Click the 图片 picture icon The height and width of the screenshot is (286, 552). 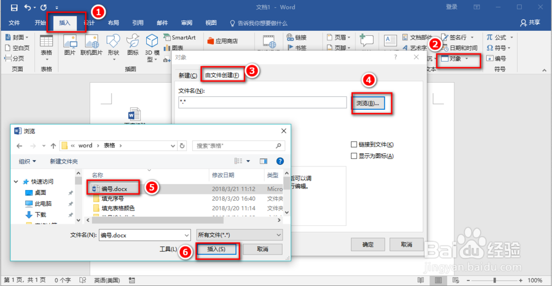(x=70, y=45)
